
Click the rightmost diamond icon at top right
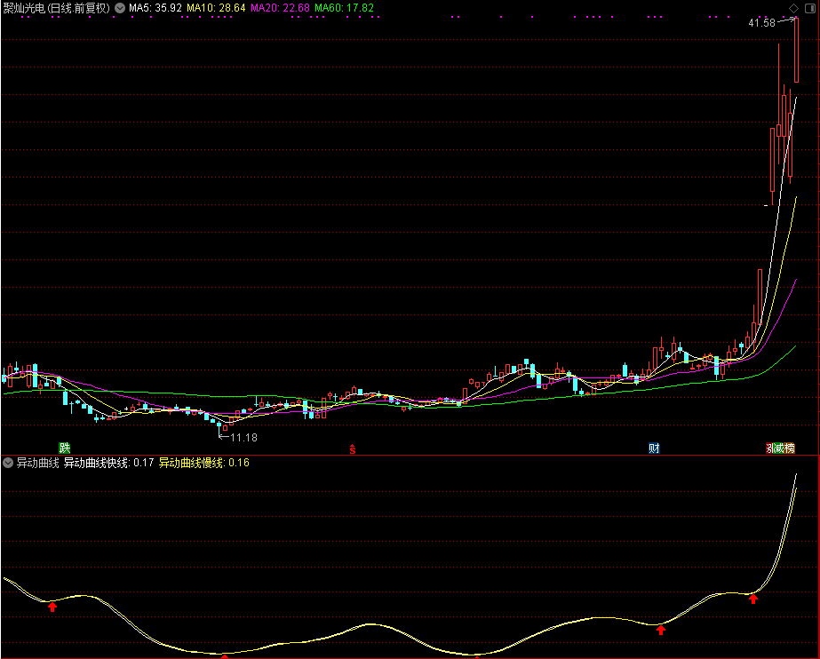point(809,8)
